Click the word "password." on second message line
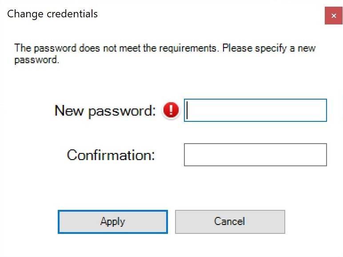Image resolution: width=343 pixels, height=257 pixels. [36, 60]
